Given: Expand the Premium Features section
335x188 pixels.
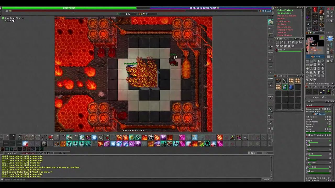Looking at the screenshot, I should pos(332,84).
